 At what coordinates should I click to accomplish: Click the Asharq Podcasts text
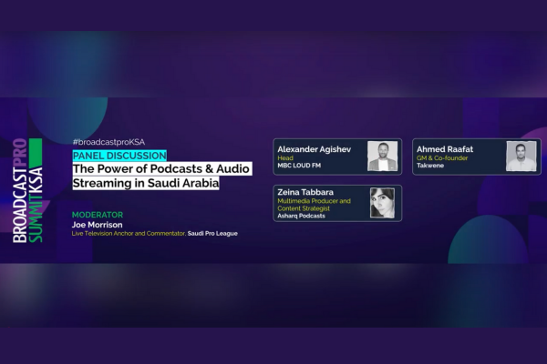(x=301, y=216)
